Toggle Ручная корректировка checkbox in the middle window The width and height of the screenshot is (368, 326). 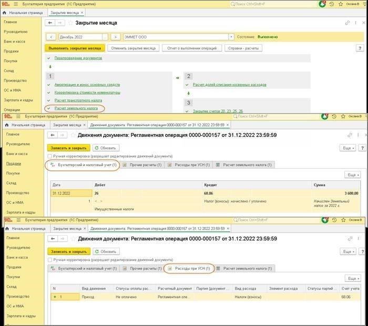[x=49, y=156]
